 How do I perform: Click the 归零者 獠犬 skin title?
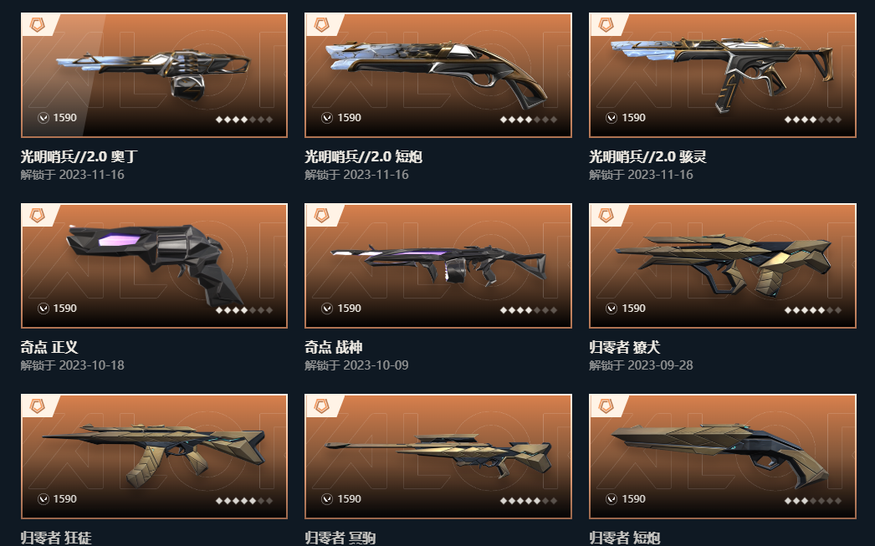pos(625,348)
